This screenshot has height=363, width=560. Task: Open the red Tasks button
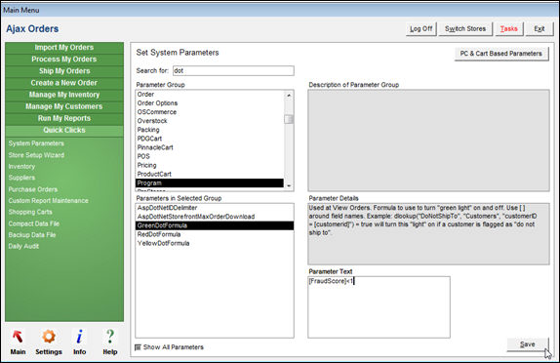509,29
